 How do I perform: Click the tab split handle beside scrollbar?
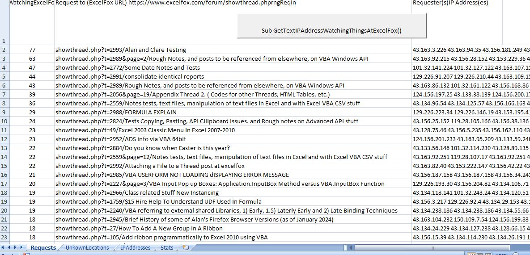[345, 248]
